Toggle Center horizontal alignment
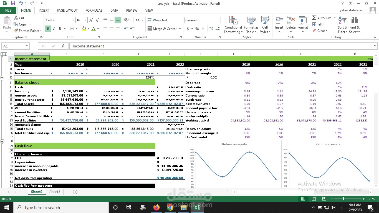The width and height of the screenshot is (379, 213). 111,29
